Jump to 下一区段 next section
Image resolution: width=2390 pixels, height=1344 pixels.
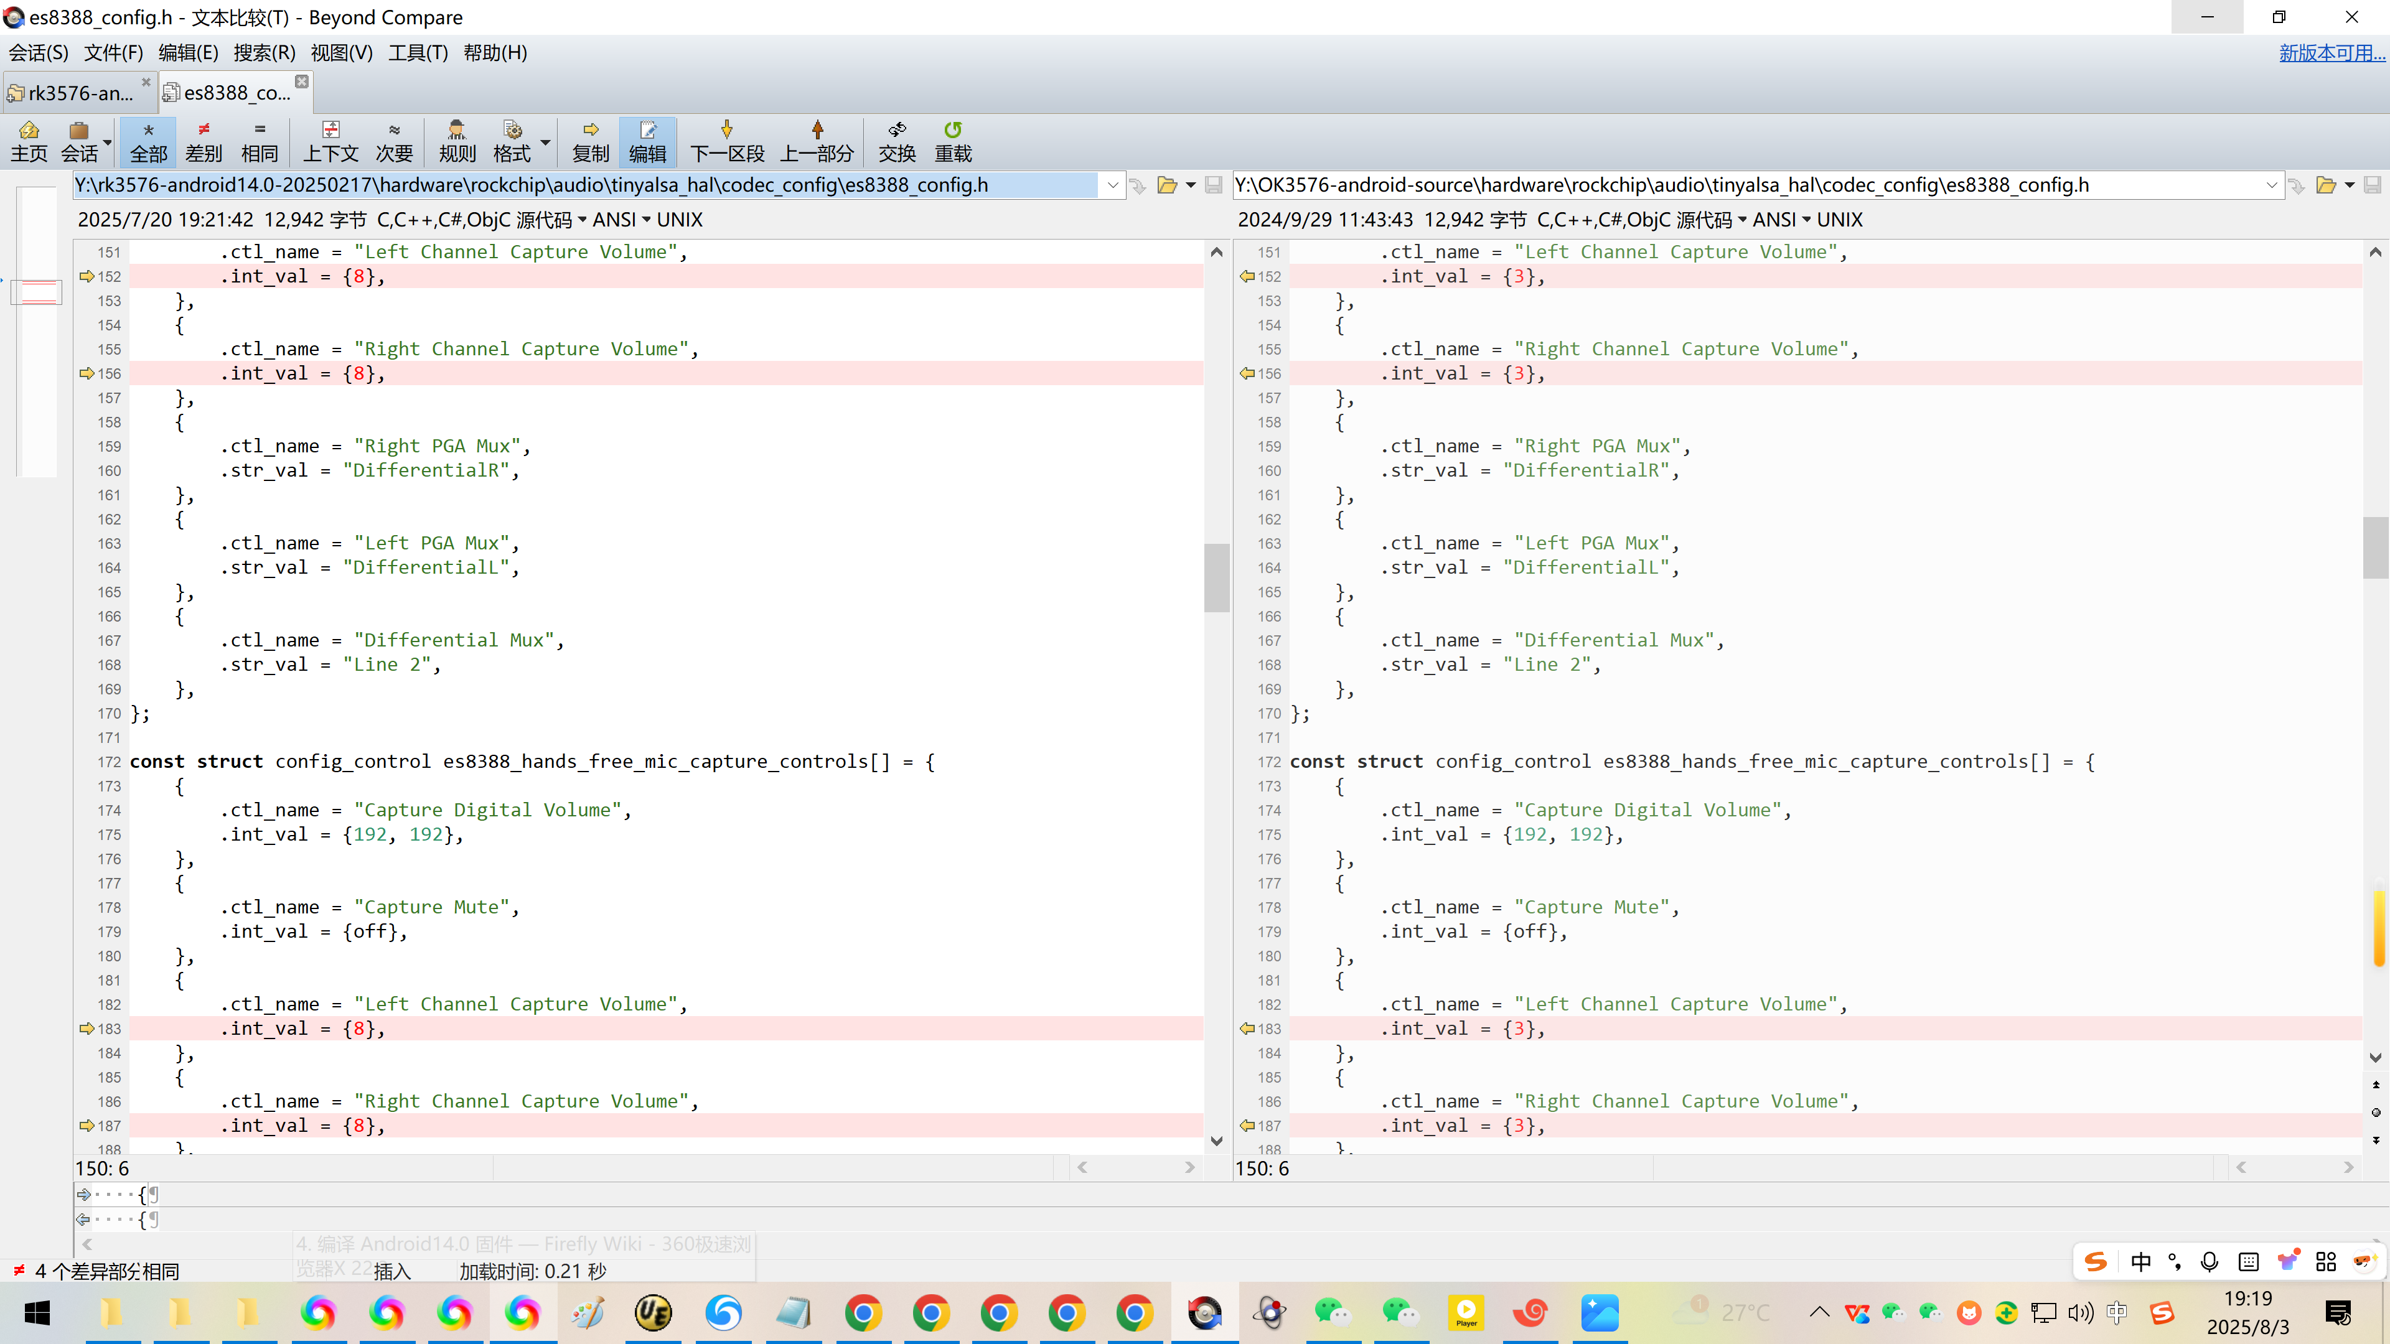tap(728, 142)
